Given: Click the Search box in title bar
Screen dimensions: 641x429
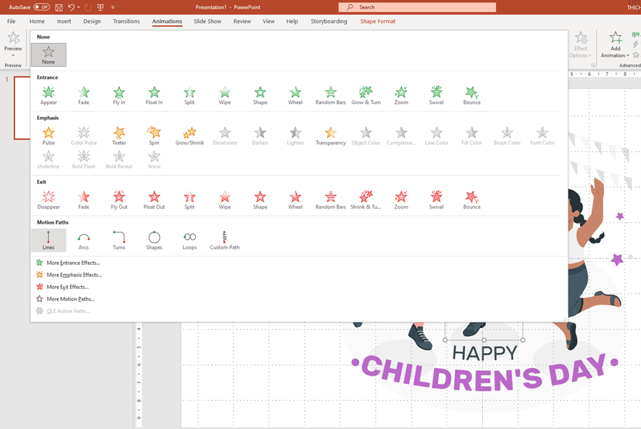Looking at the screenshot, I should pos(417,7).
